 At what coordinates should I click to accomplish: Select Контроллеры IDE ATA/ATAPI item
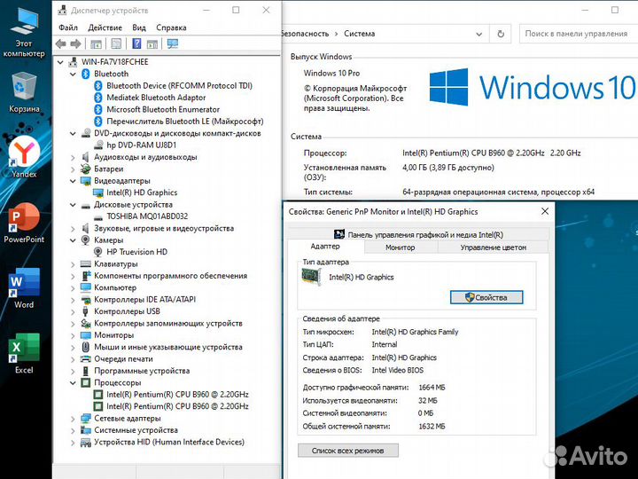pos(144,300)
